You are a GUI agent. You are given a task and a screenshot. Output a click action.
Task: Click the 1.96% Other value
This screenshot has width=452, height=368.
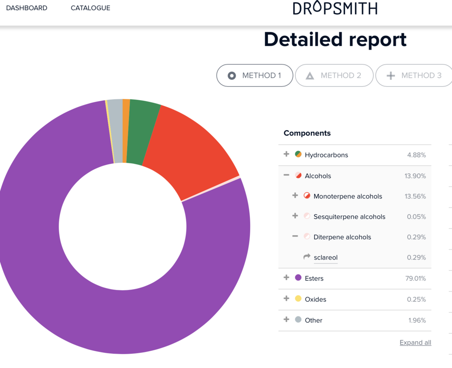[x=417, y=320]
